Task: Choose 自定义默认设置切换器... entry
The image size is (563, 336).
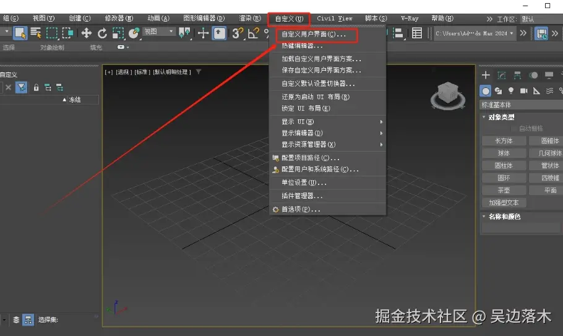Action: pos(327,84)
